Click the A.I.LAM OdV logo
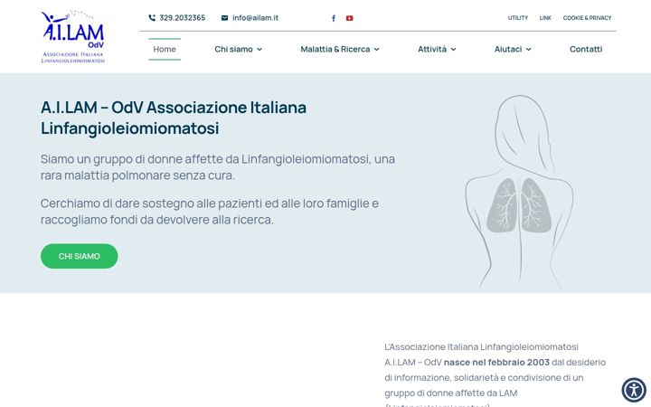 [72, 36]
